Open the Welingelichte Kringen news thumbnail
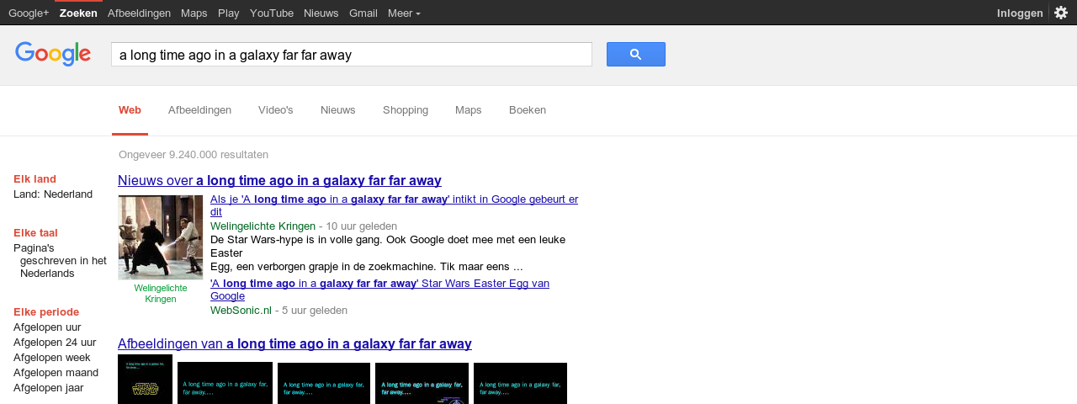1077x404 pixels. click(x=161, y=237)
